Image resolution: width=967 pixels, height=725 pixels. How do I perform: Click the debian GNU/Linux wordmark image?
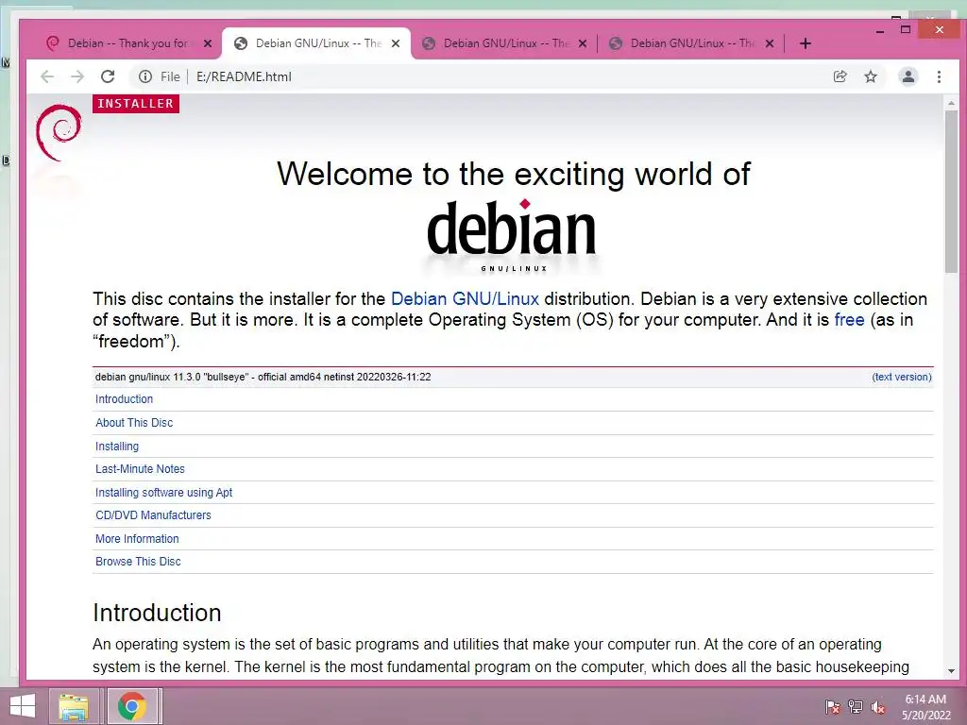(512, 235)
